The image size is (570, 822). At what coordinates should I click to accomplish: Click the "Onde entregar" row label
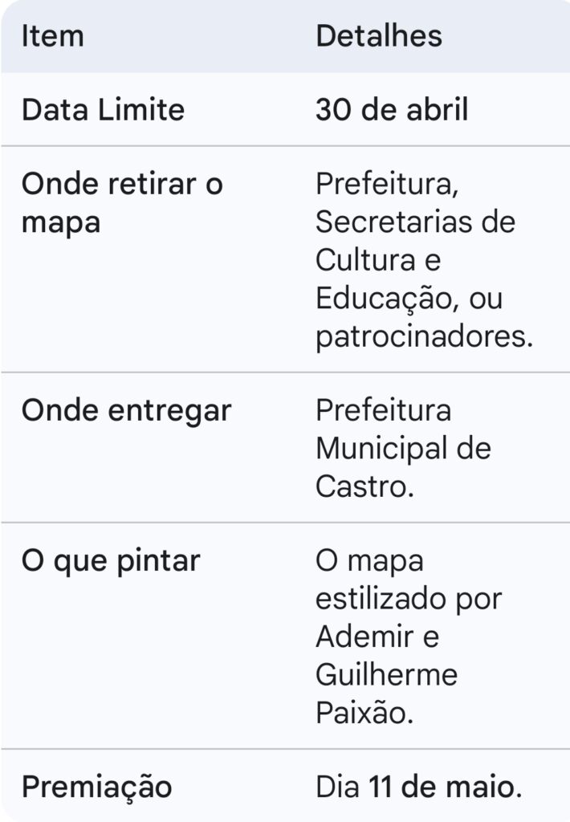click(x=126, y=410)
